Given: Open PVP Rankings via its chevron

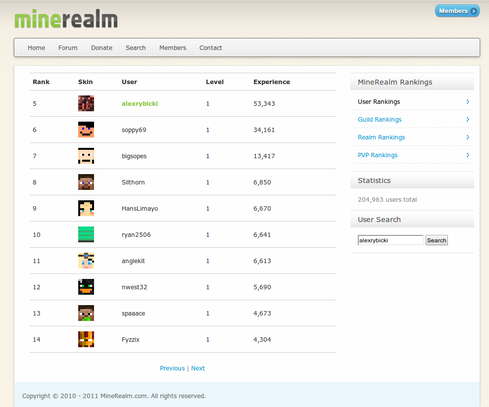Looking at the screenshot, I should click(x=467, y=155).
